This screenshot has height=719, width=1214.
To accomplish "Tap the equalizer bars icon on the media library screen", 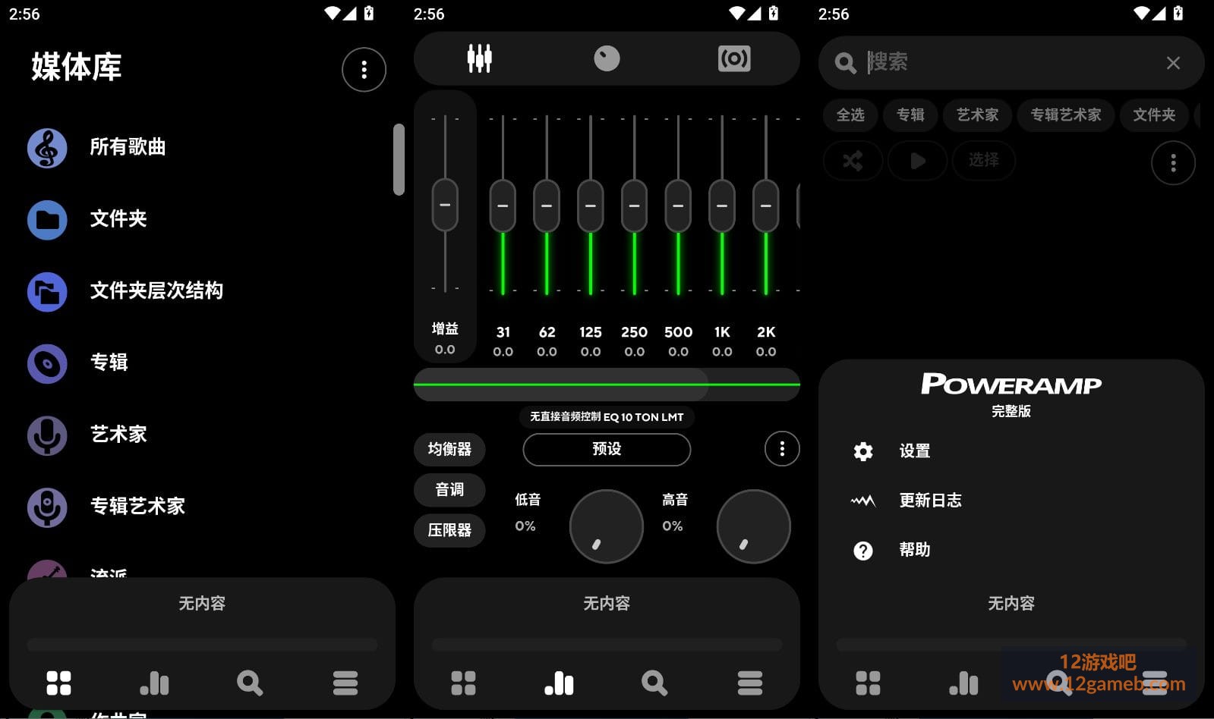I will [155, 683].
